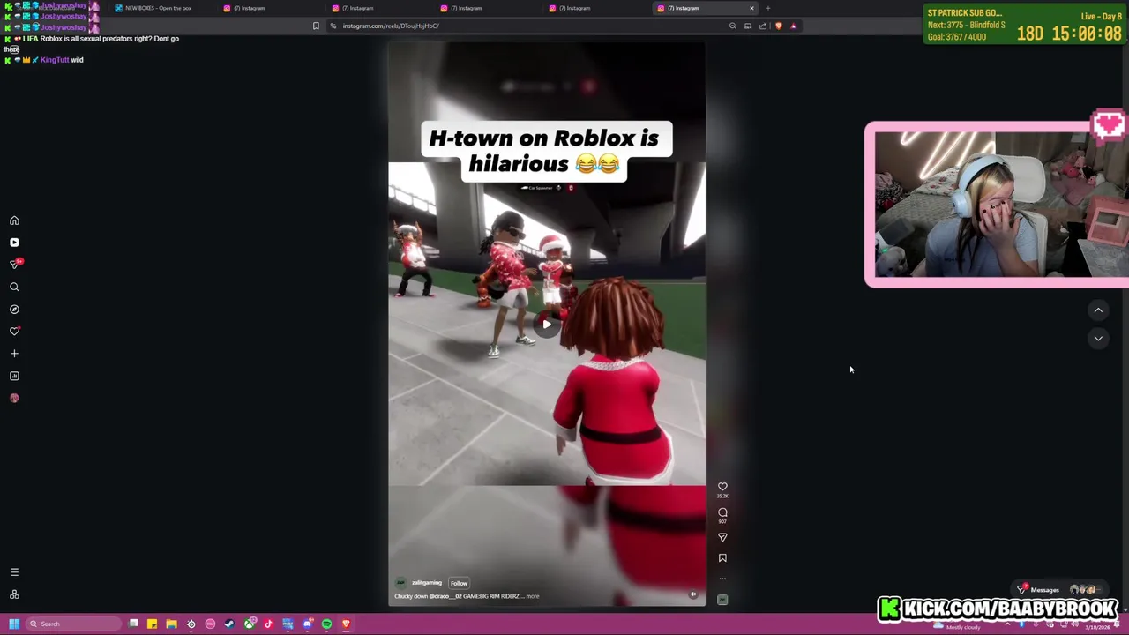Click the taskbar Search box

click(74, 624)
